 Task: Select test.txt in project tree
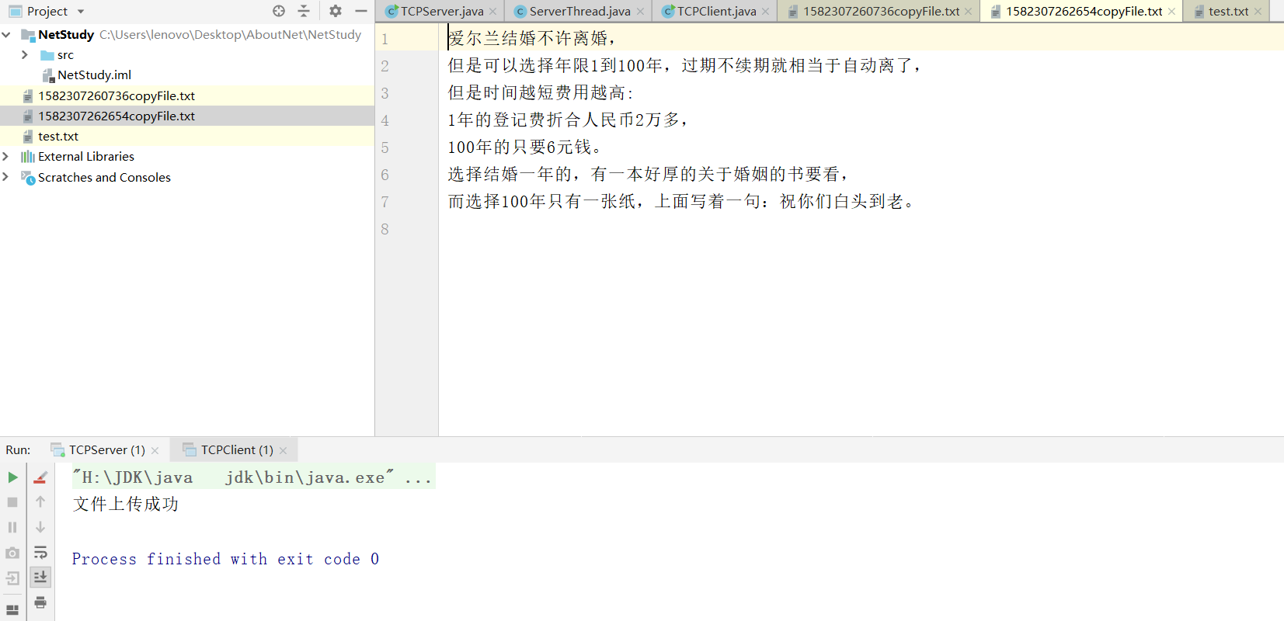coord(58,137)
